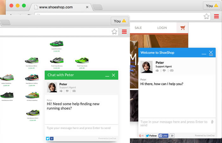Select the bright lime green shoe

[x=82, y=60]
